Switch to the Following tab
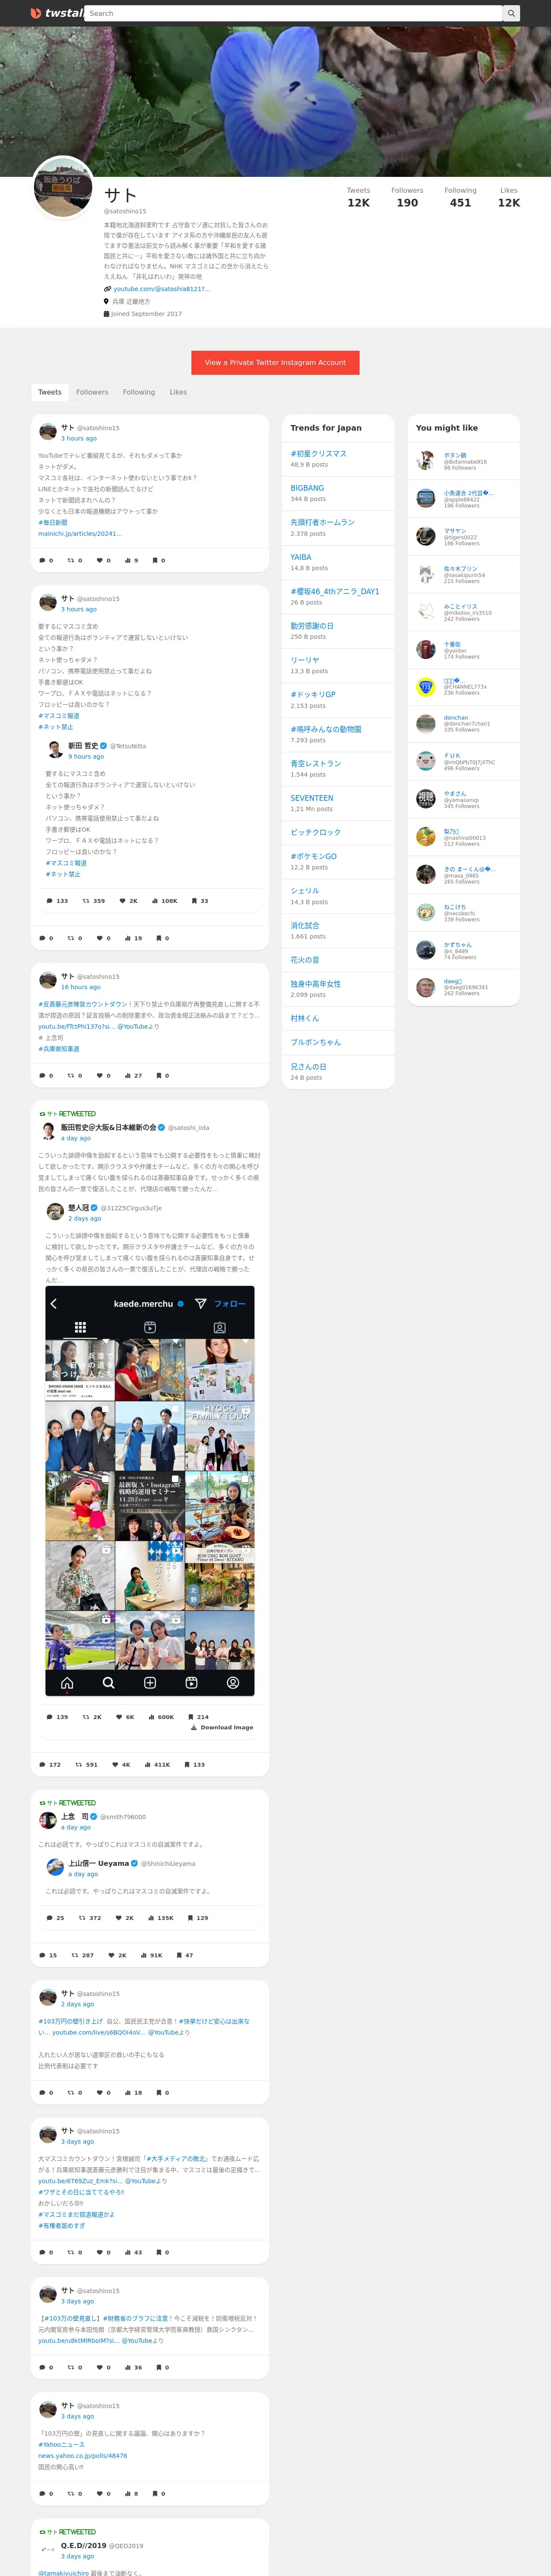 [x=139, y=392]
